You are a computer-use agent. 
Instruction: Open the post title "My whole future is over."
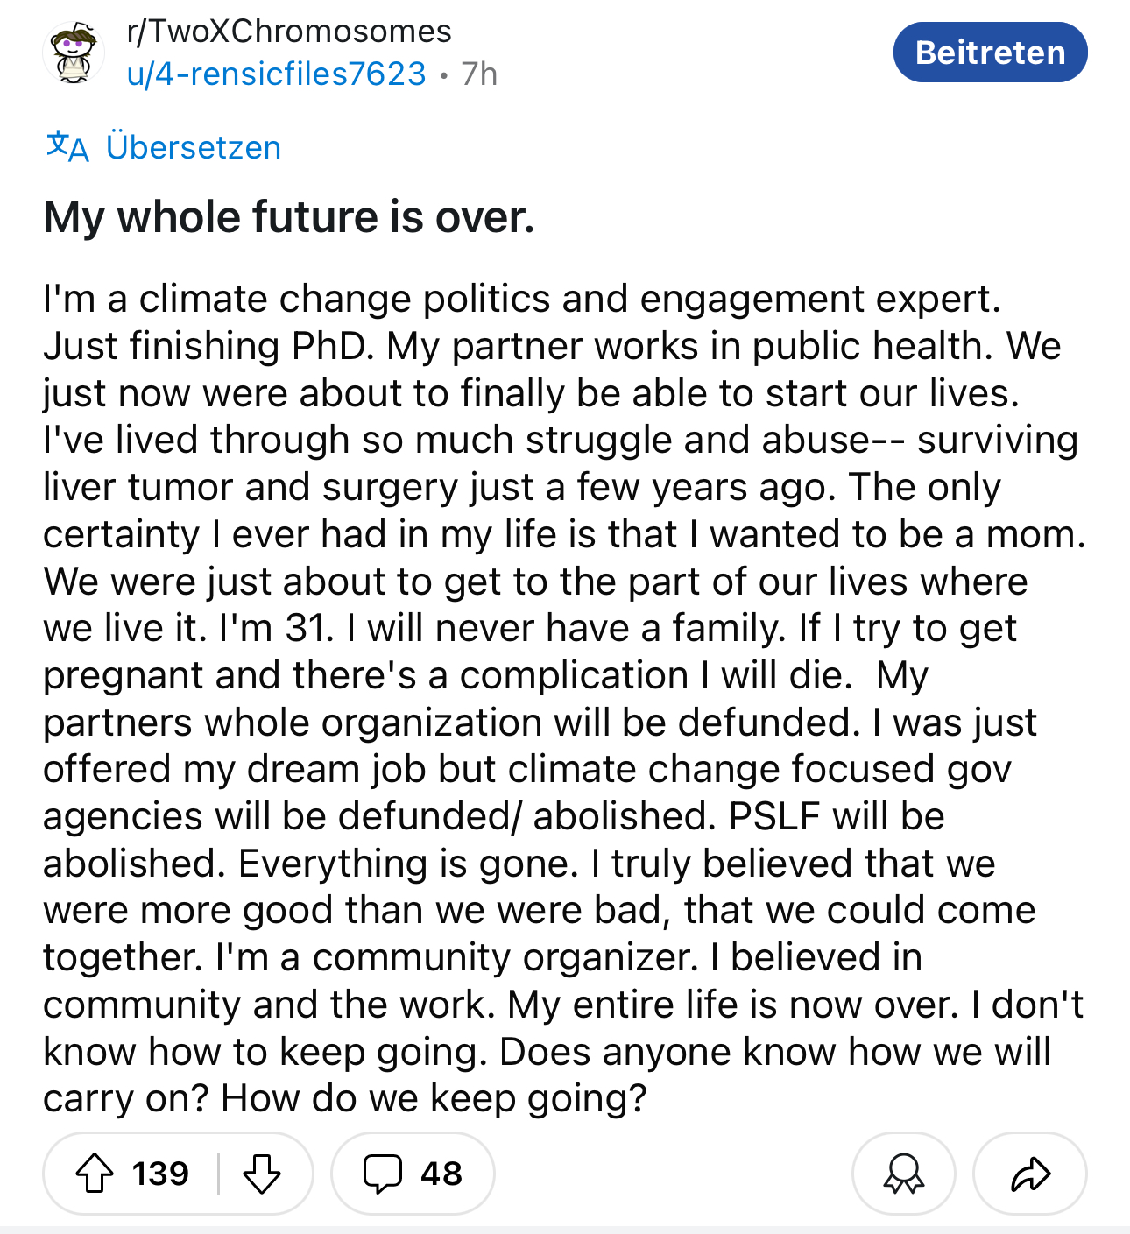[x=289, y=217]
